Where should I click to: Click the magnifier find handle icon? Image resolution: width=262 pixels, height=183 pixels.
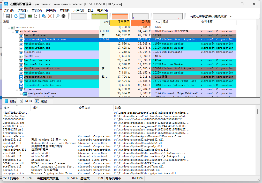[x=57, y=16]
